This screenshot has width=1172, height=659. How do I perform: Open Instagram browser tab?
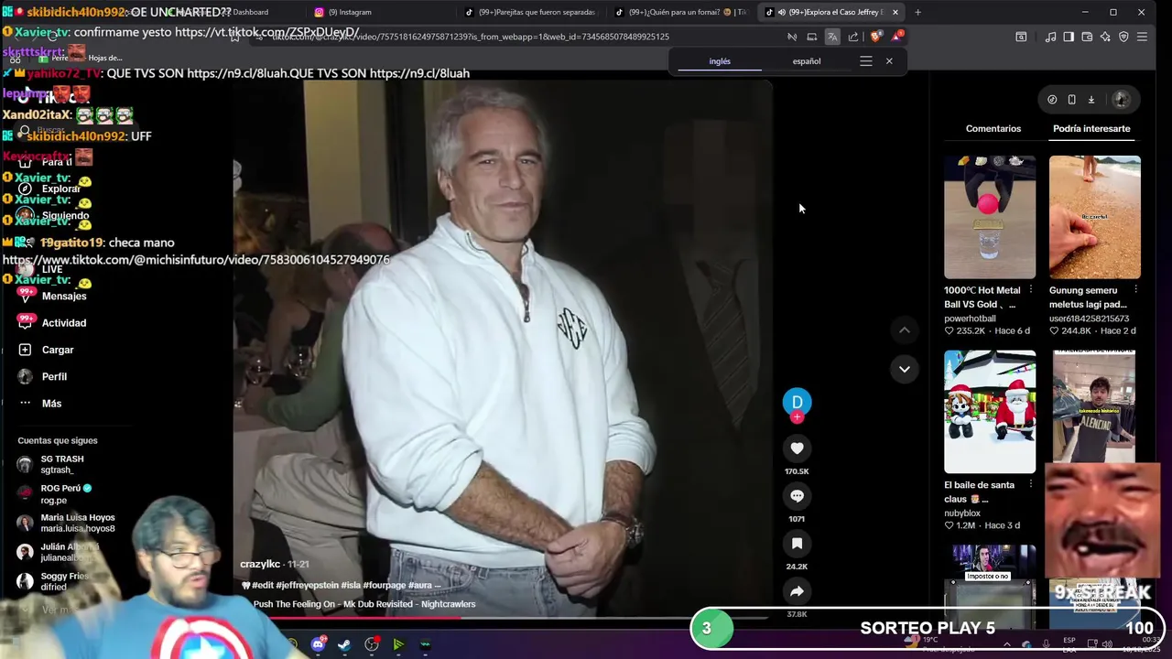[348, 12]
